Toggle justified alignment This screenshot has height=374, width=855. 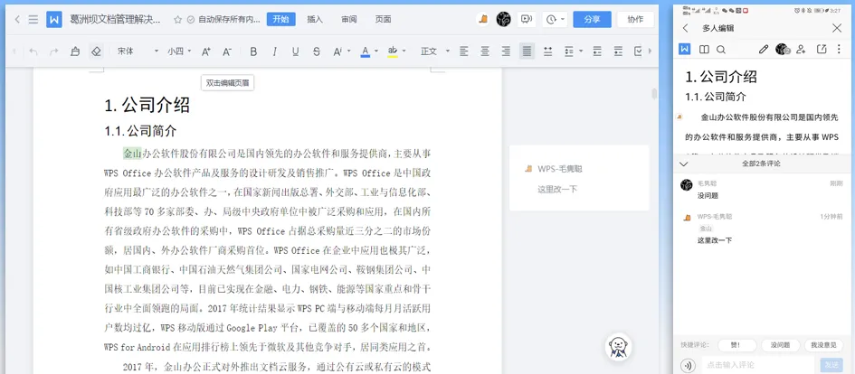[x=527, y=51]
